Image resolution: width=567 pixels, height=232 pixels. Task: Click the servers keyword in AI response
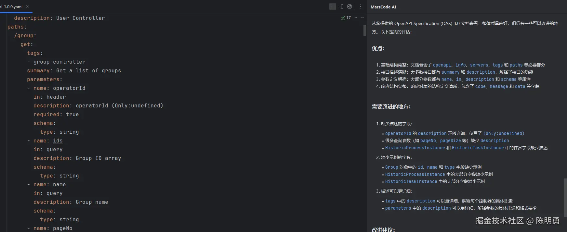tap(479, 65)
